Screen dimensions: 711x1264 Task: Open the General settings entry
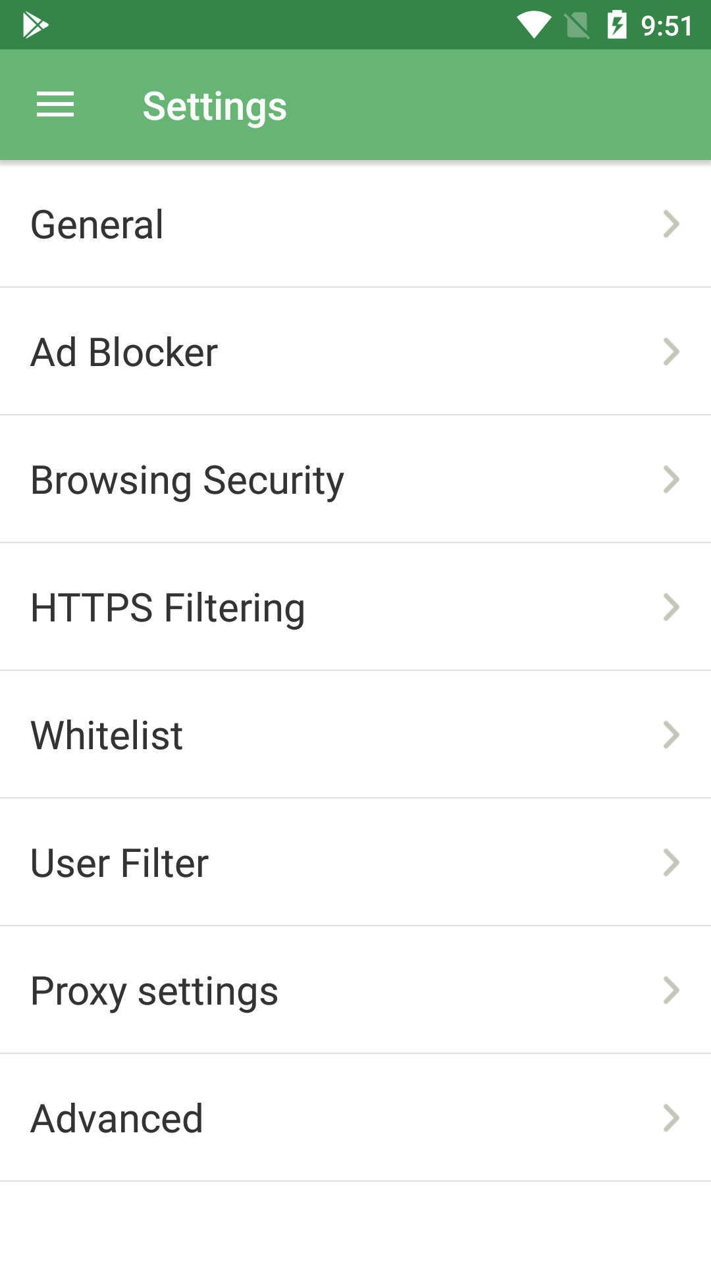[97, 224]
